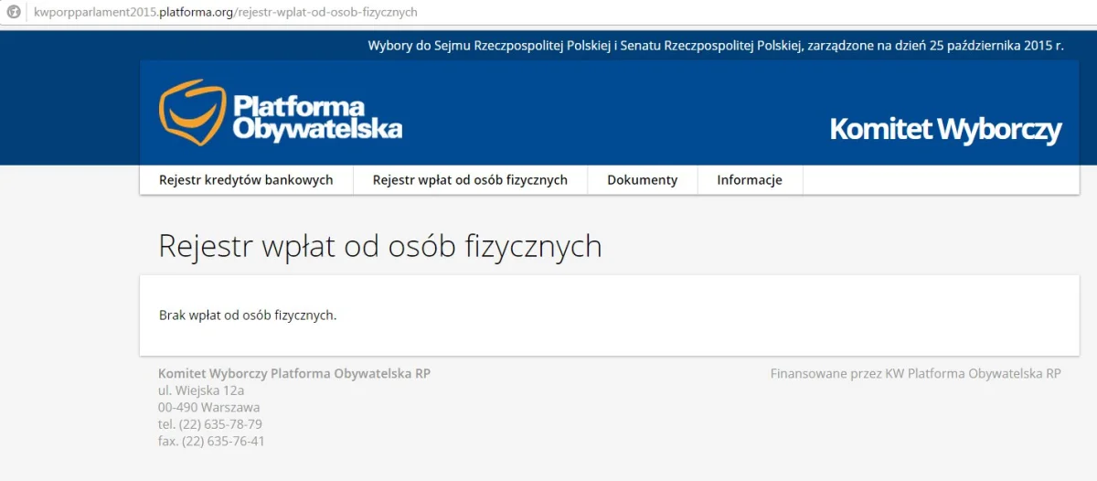1097x481 pixels.
Task: Click bold footer Komitet Wyborczy Platforma Obywatelska RP
Action: [294, 373]
